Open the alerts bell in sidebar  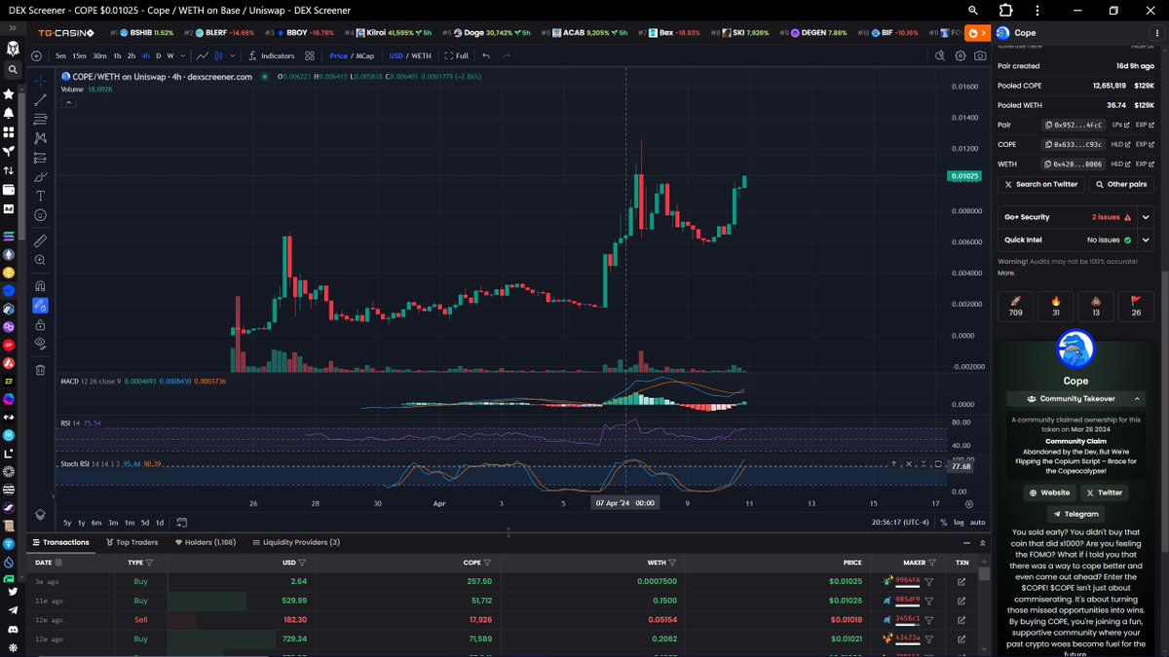[9, 113]
